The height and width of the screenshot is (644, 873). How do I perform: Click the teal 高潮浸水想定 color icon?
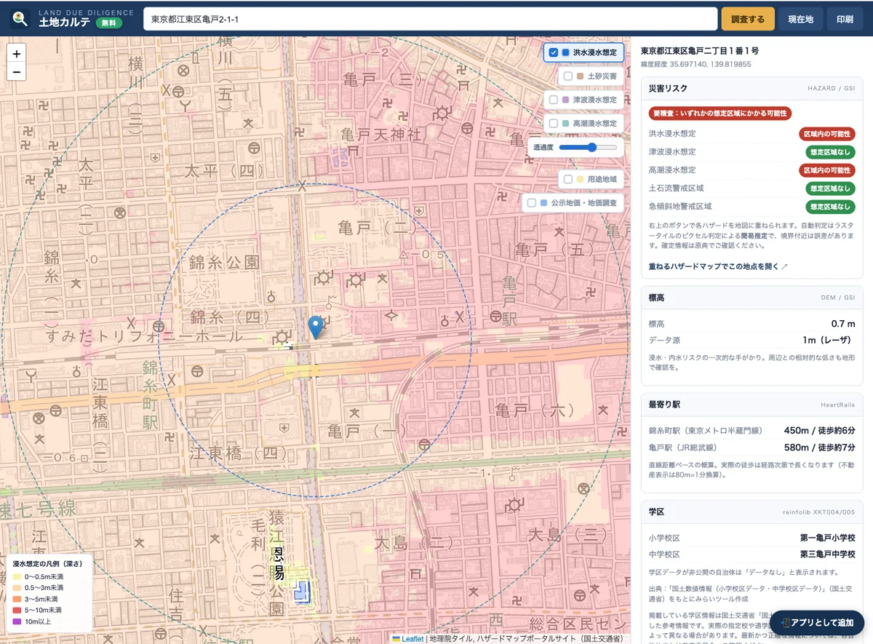[x=565, y=124]
